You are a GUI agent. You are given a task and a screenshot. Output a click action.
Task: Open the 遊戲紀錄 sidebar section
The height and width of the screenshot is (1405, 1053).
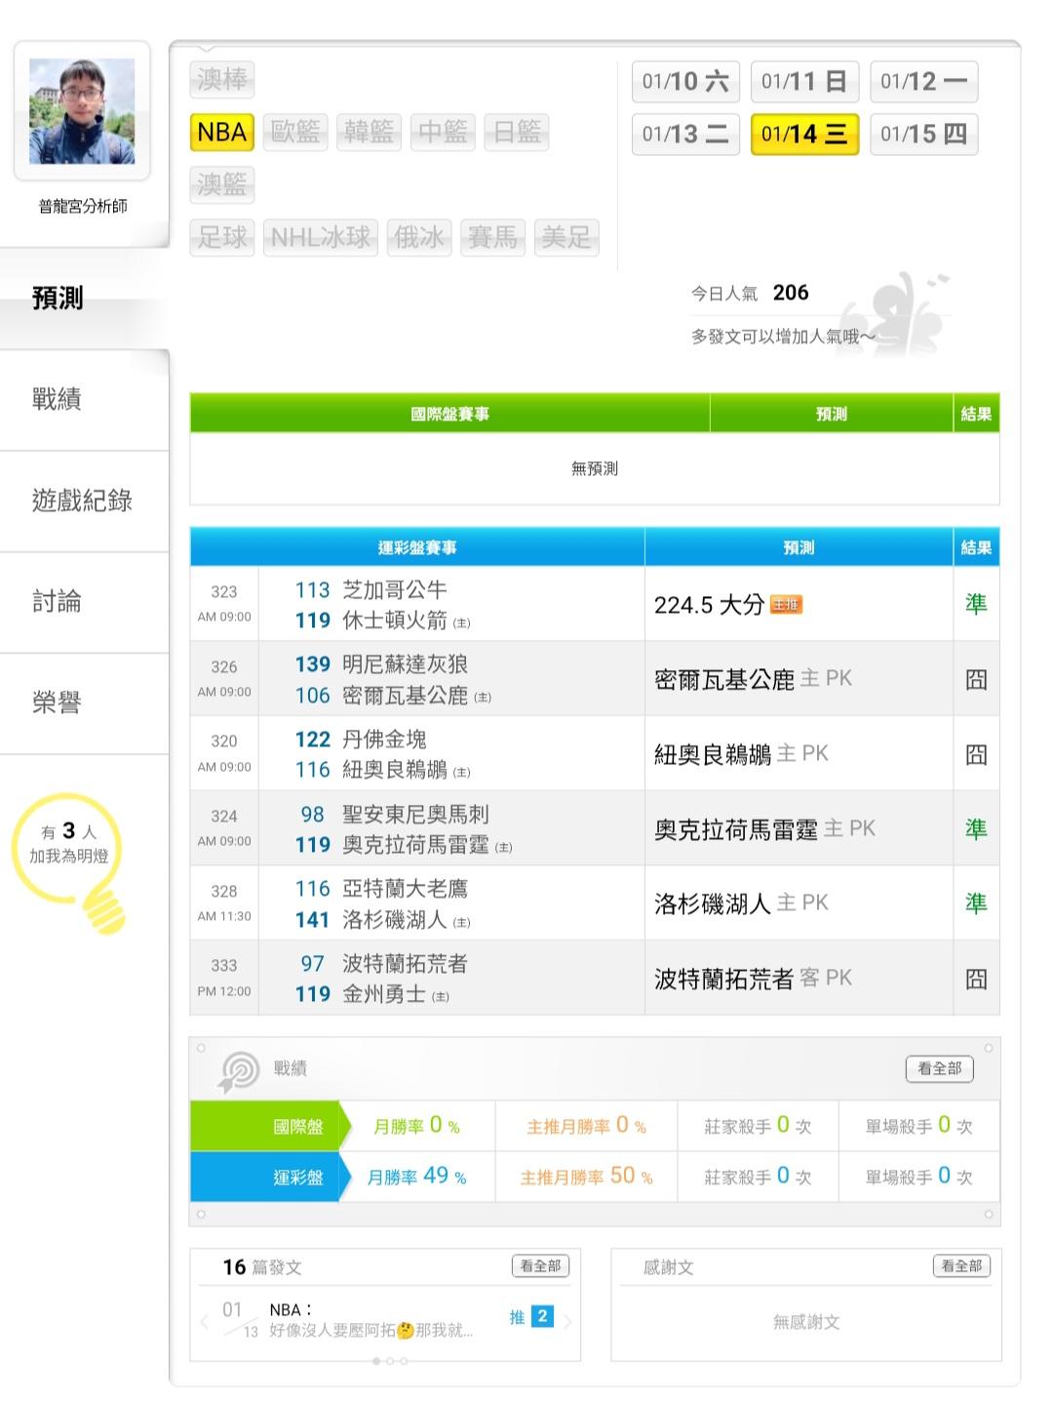pyautogui.click(x=82, y=501)
